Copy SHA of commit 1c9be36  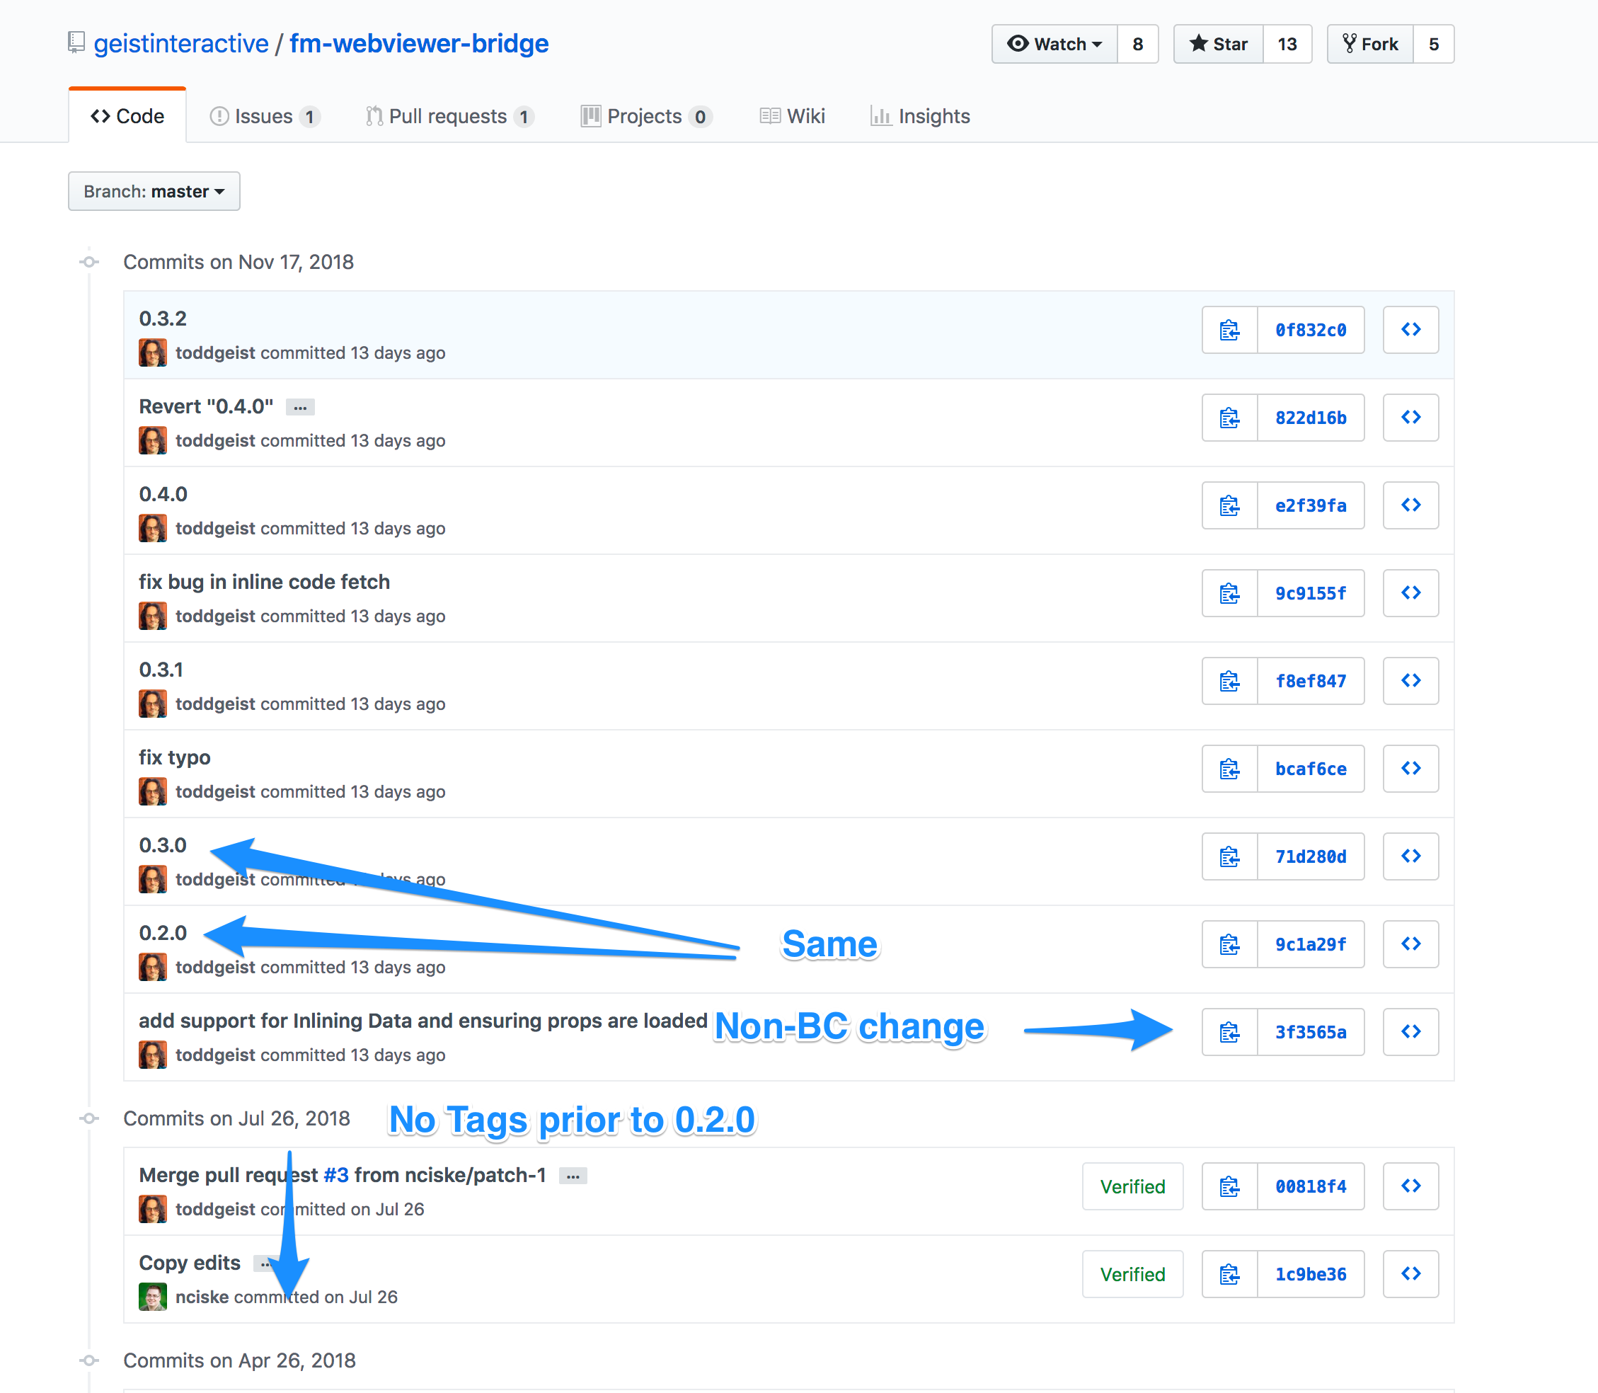click(1229, 1274)
